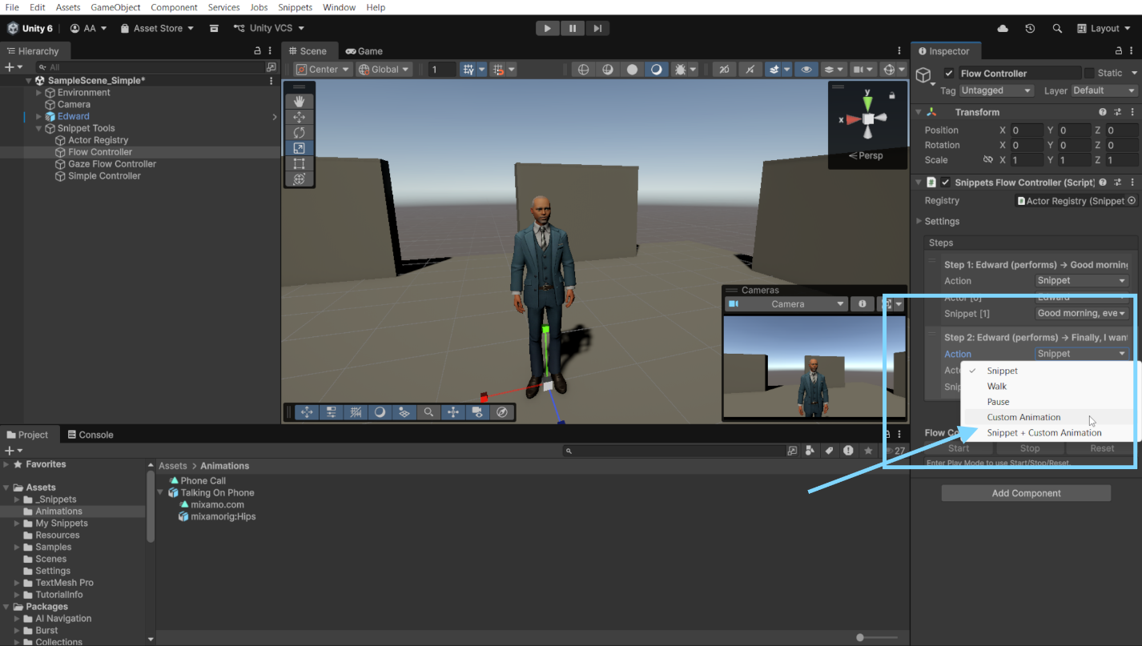Switch to the Console tab
This screenshot has width=1142, height=646.
tap(90, 435)
